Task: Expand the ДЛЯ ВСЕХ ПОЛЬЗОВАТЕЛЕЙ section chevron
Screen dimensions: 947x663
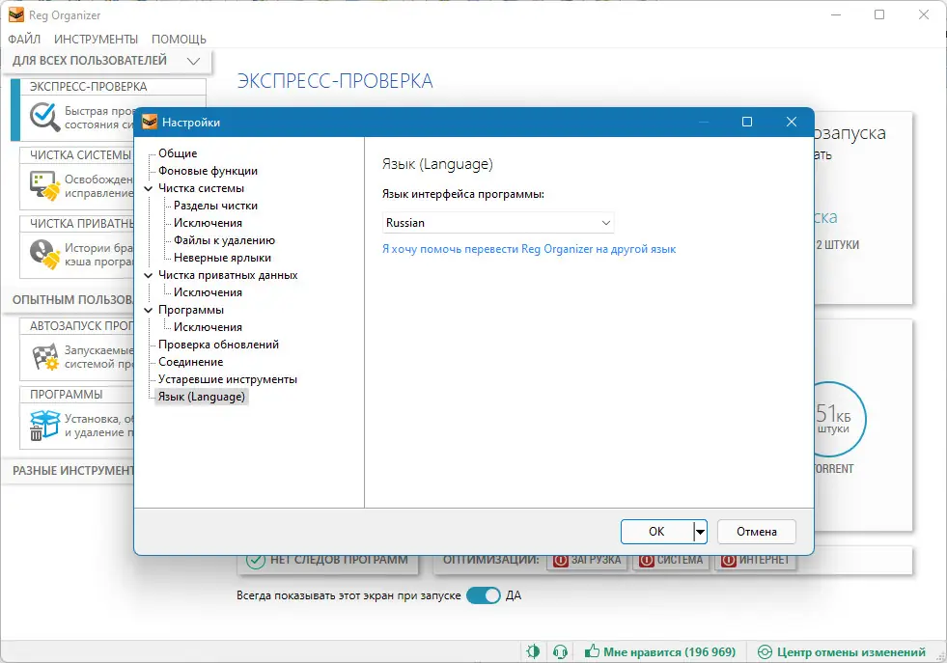Action: pyautogui.click(x=193, y=61)
